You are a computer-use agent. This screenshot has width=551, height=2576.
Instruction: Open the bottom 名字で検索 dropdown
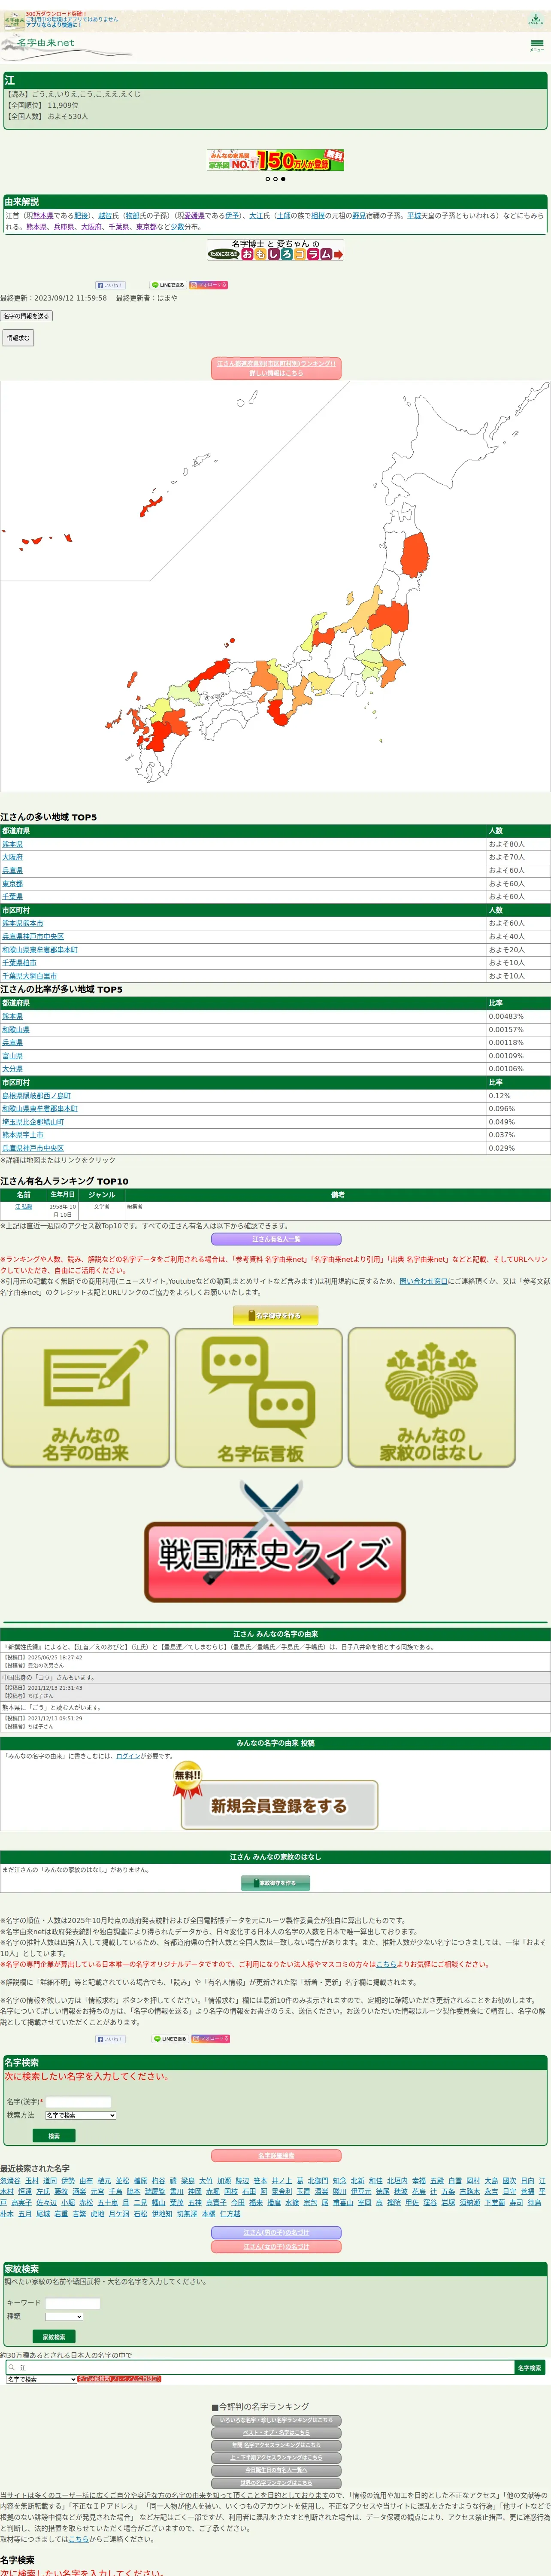[x=41, y=2379]
